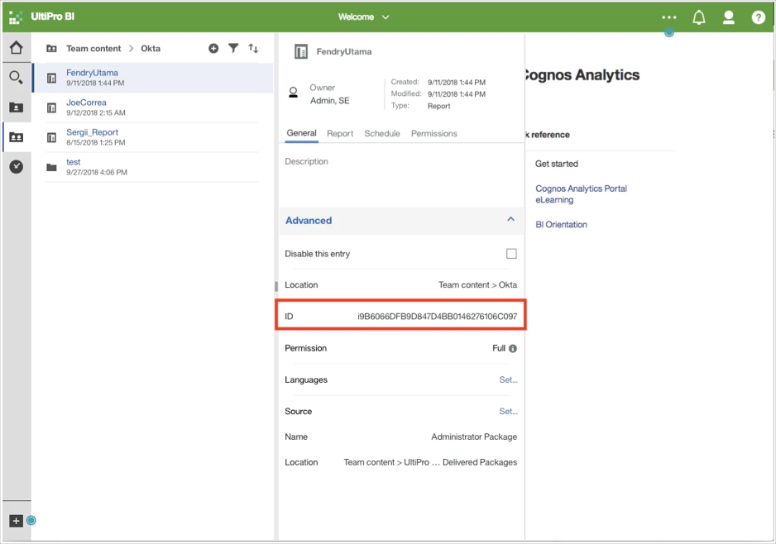Switch to the Schedule tab
Image resolution: width=776 pixels, height=544 pixels.
click(382, 133)
